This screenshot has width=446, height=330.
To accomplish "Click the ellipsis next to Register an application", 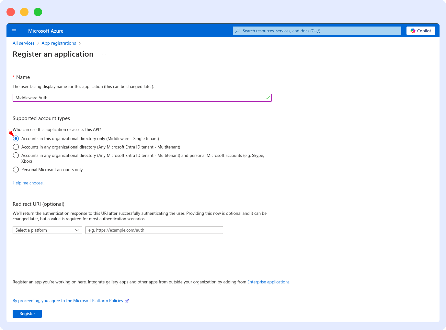I will 104,54.
